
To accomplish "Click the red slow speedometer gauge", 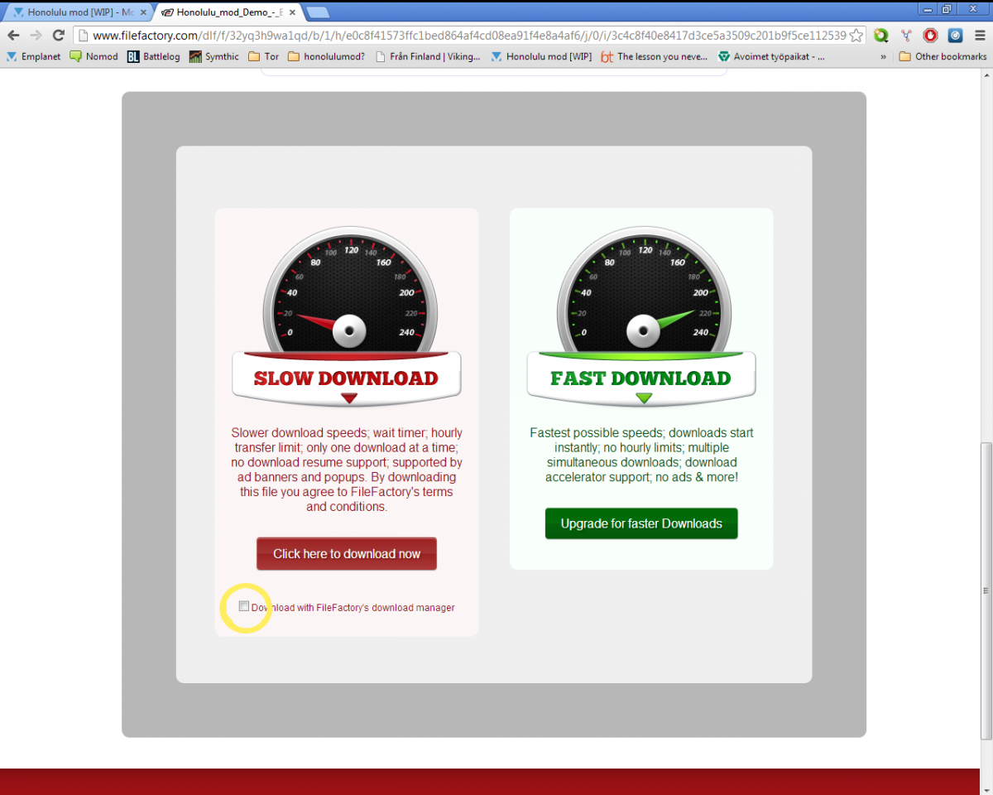I will (349, 290).
